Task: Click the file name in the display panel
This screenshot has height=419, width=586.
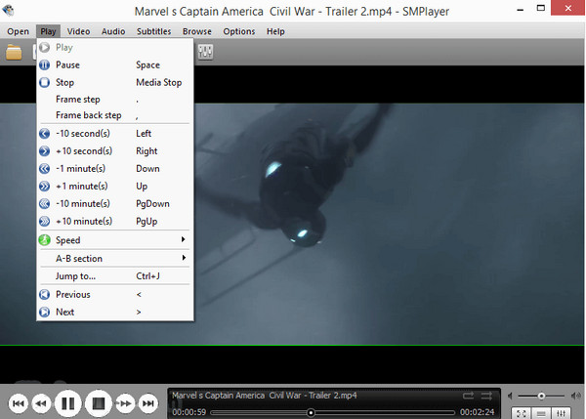Action: 265,396
